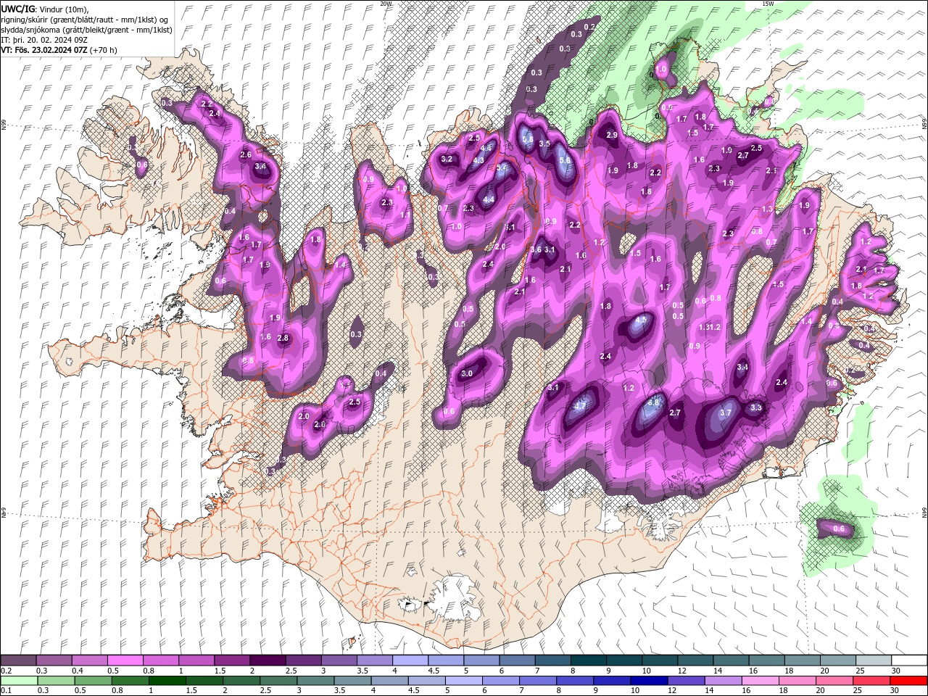Viewport: 928px width, 696px height.
Task: Click the lower legend dark green swatch between 1 and 1.5
Action: pos(167,681)
